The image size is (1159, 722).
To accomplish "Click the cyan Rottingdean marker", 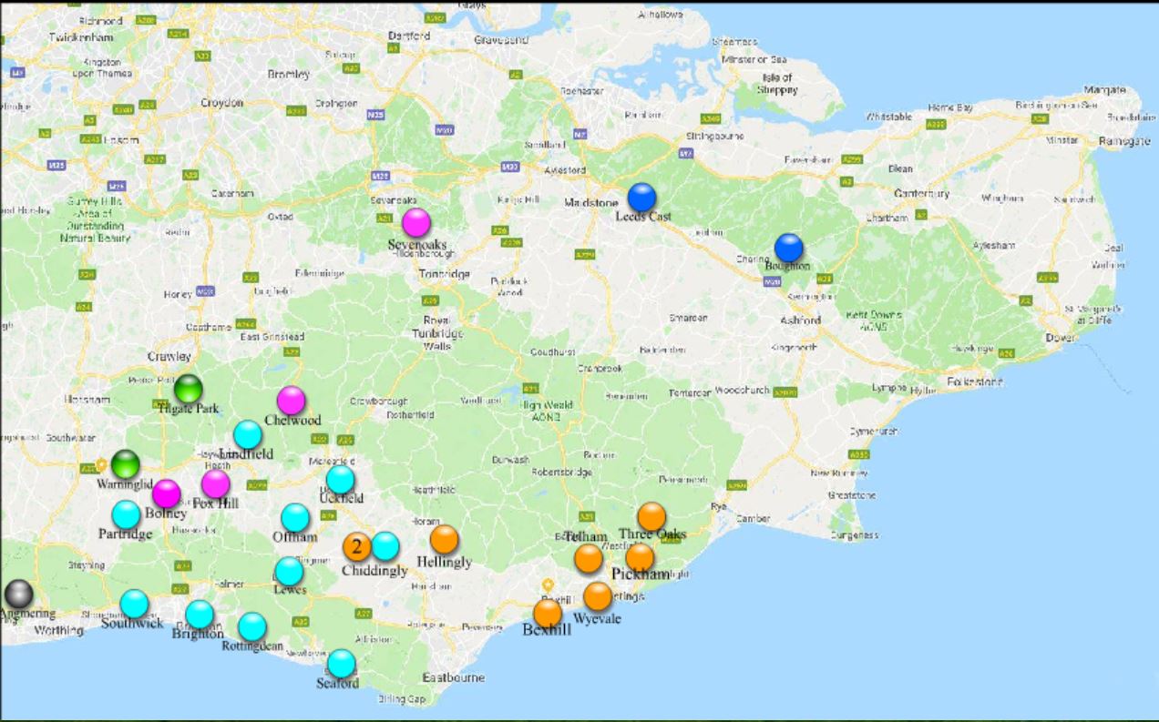I will coord(252,627).
